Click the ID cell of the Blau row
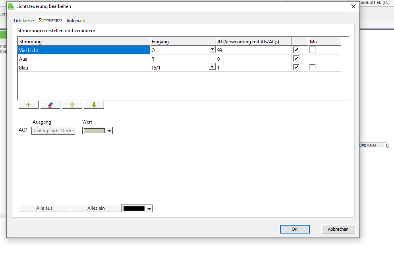Screen dimensions: 394x253 253,68
